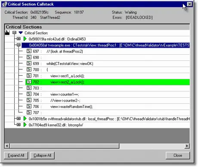Click the application icon in the title bar
This screenshot has width=198, height=167.
(x=4, y=4)
